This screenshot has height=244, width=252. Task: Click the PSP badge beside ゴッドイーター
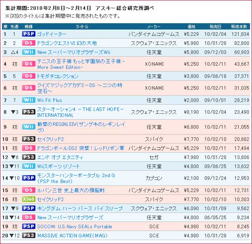(x=29, y=34)
